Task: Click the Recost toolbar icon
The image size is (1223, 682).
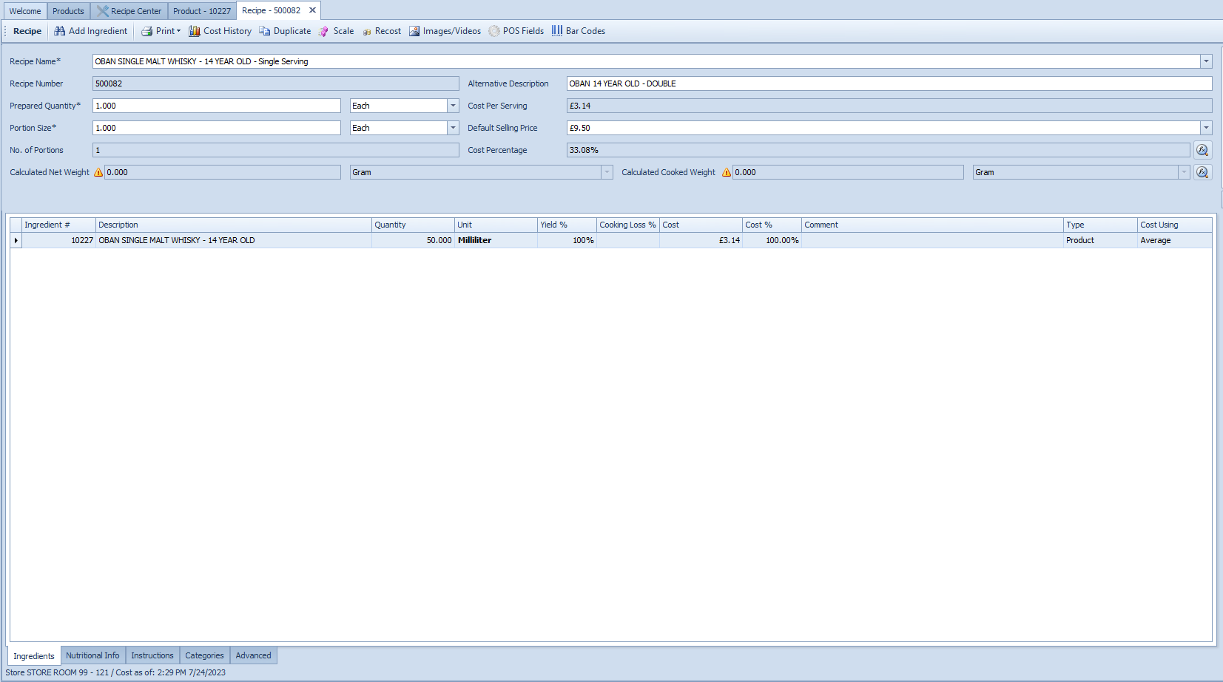Action: coord(367,31)
